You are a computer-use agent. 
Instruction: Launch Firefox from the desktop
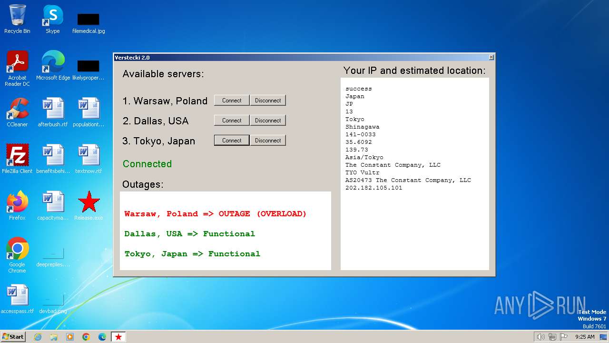click(x=17, y=206)
